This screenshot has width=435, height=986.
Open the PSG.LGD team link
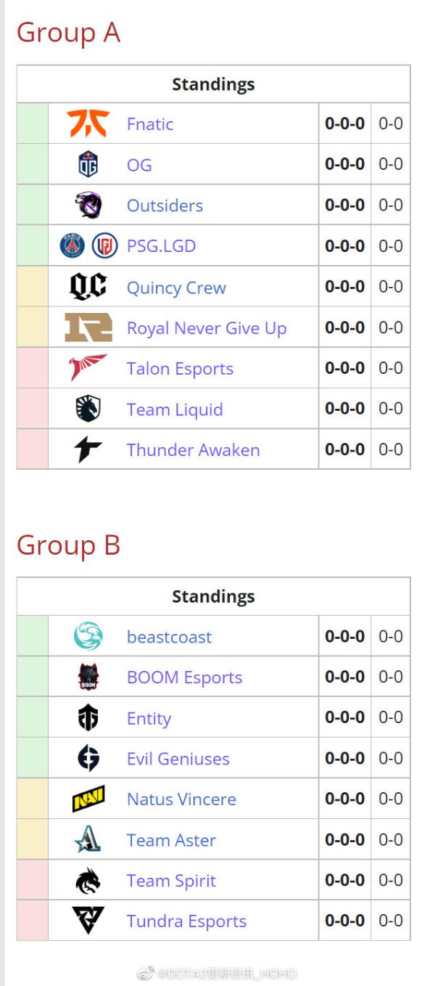pos(161,245)
